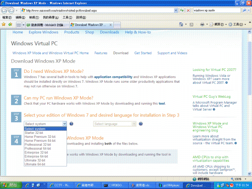Viewport: 252px width, 189px height.
Task: Open Print button dropdown arrow
Action: coord(207,24)
